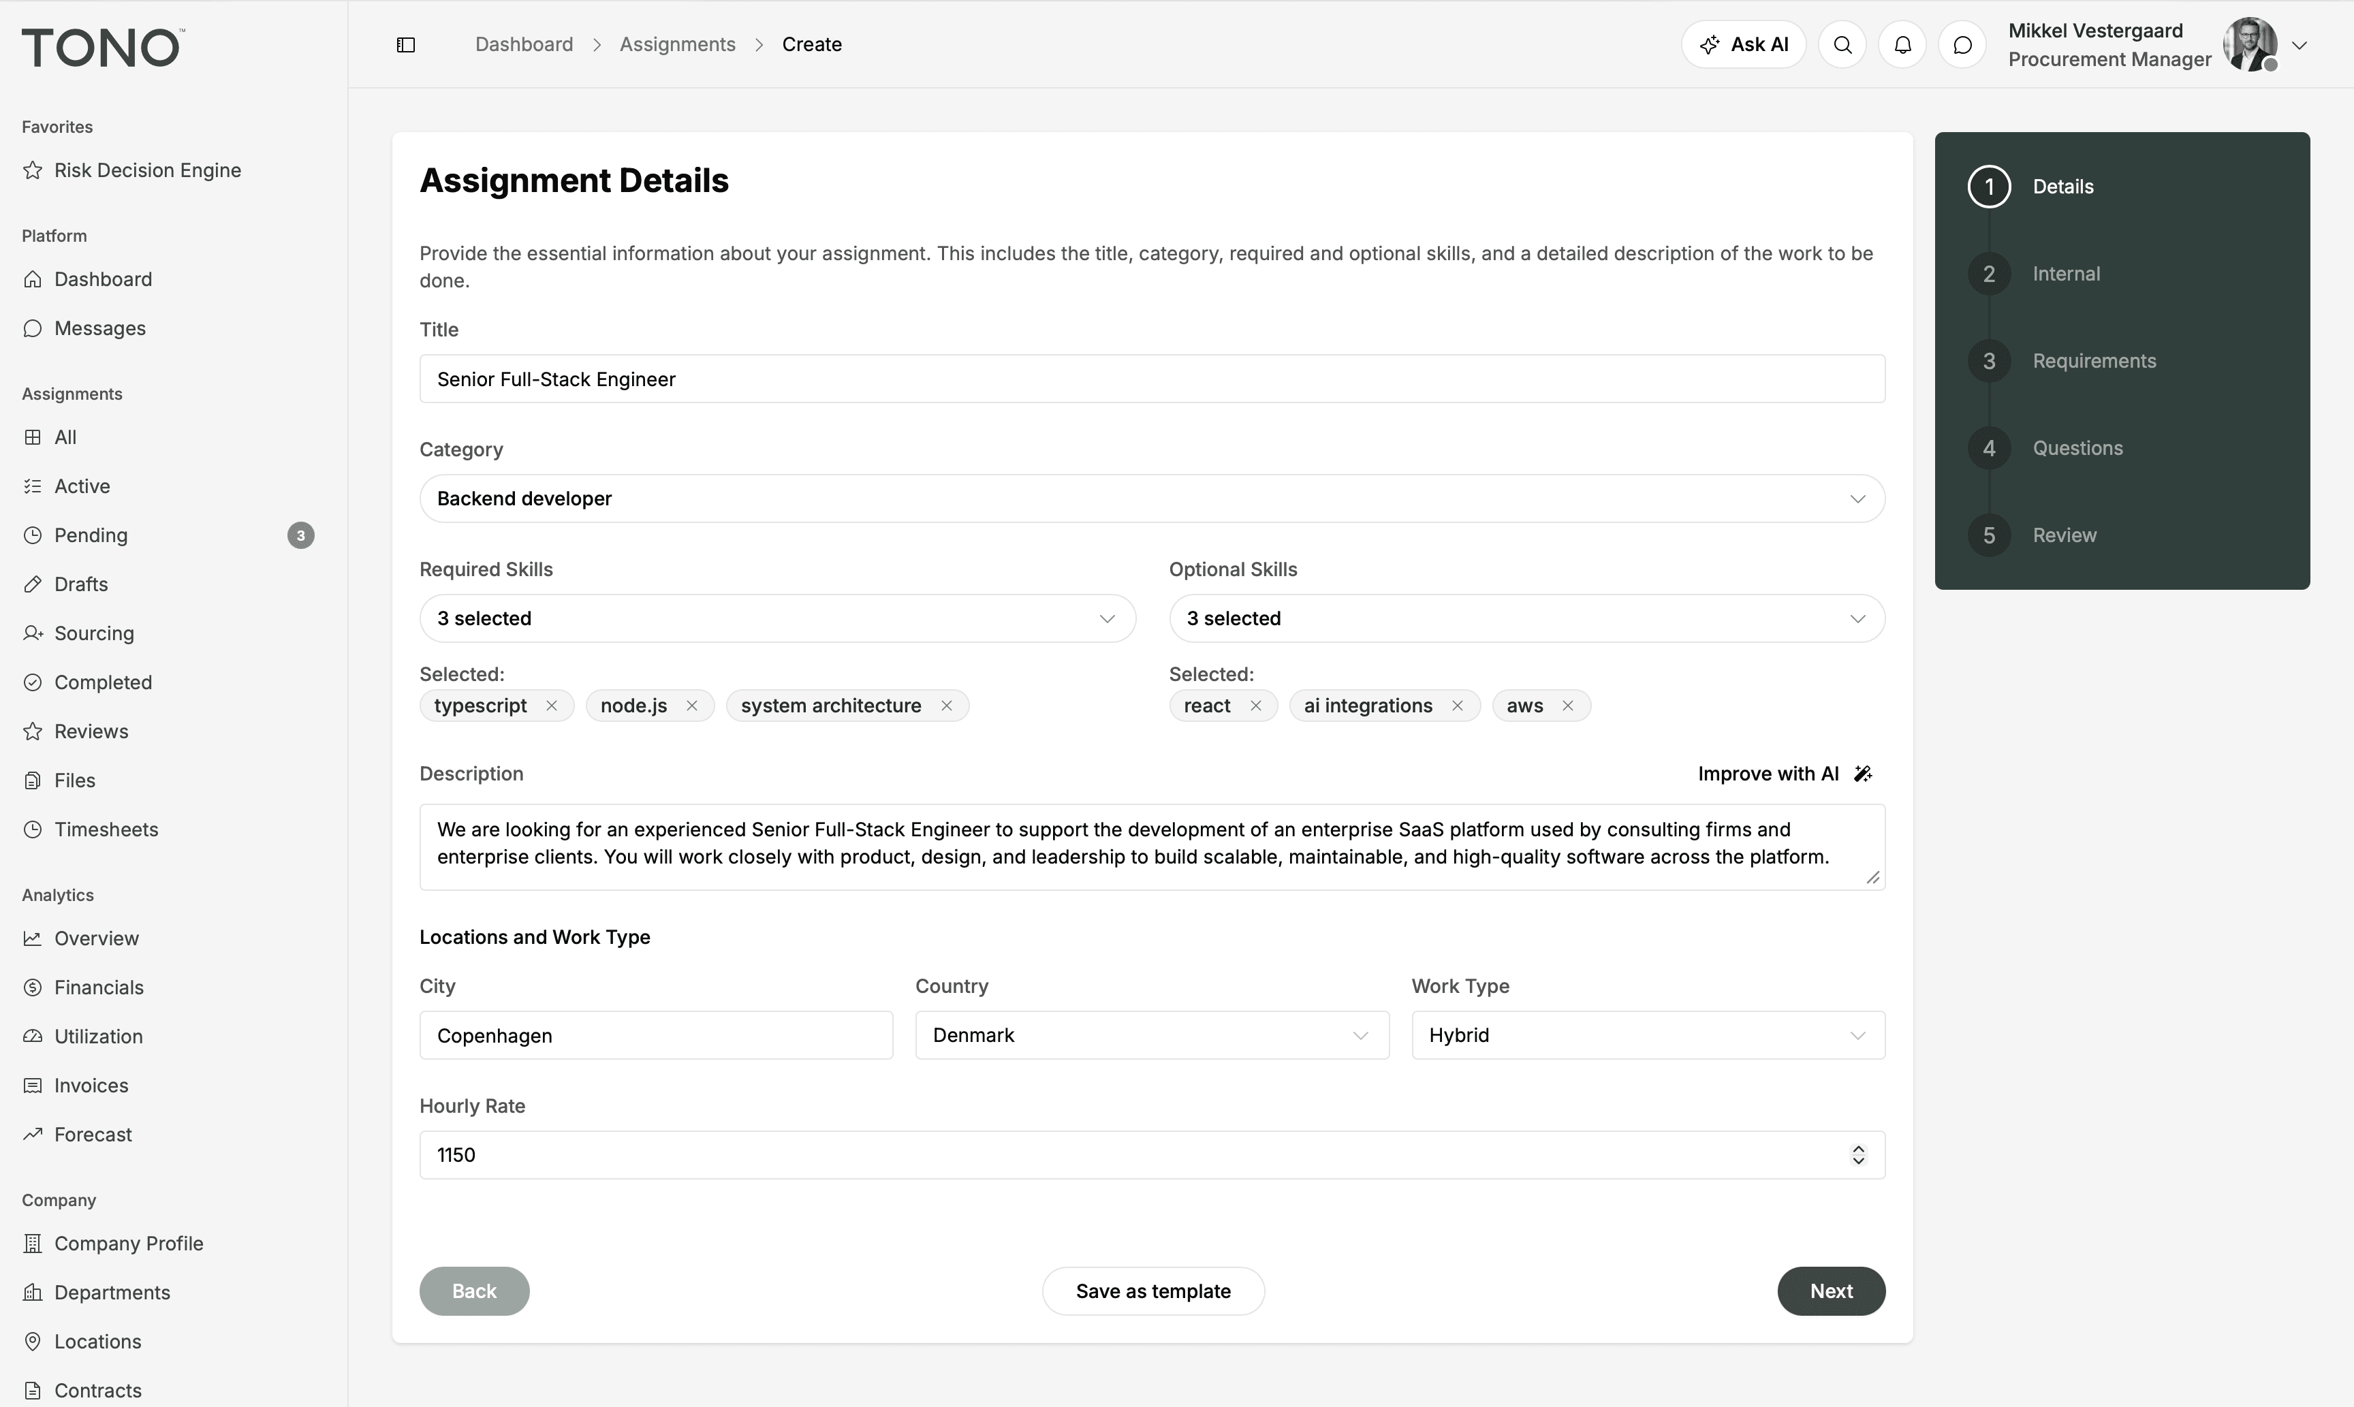Open Risk Decision Engine favorite
This screenshot has height=1407, width=2354.
pos(131,171)
